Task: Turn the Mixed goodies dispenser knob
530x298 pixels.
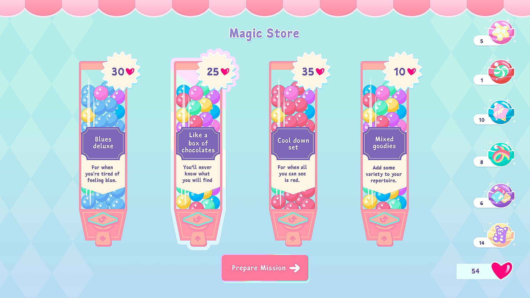Action: (384, 219)
